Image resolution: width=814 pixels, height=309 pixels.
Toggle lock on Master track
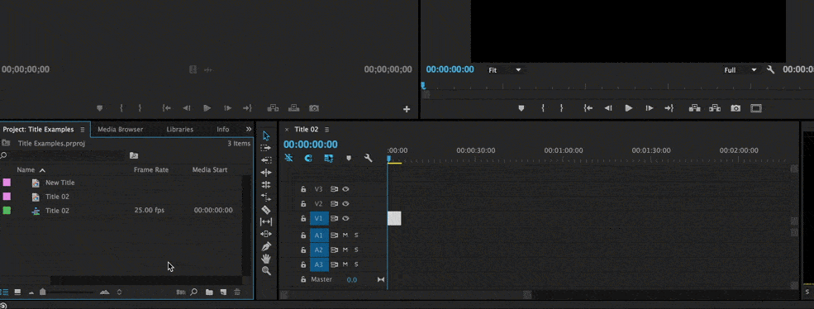[303, 279]
